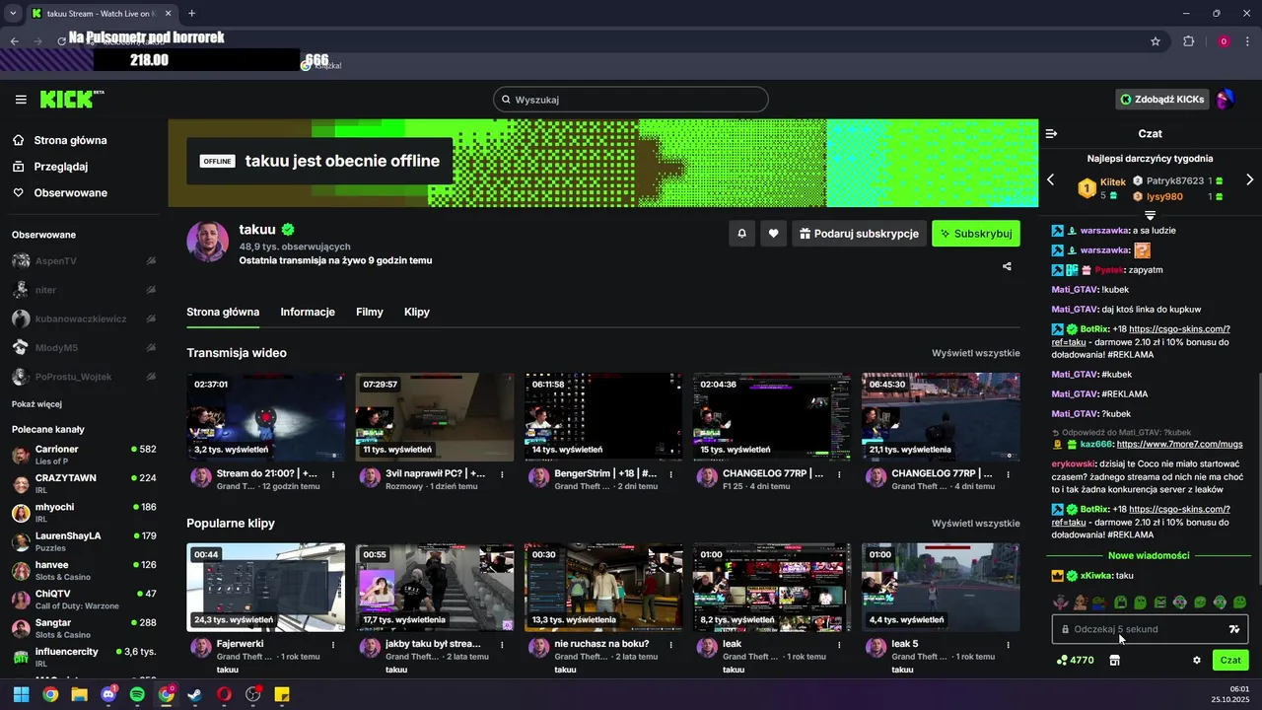Viewport: 1262px width, 710px height.
Task: Open more options for BengerStrim video
Action: (670, 474)
